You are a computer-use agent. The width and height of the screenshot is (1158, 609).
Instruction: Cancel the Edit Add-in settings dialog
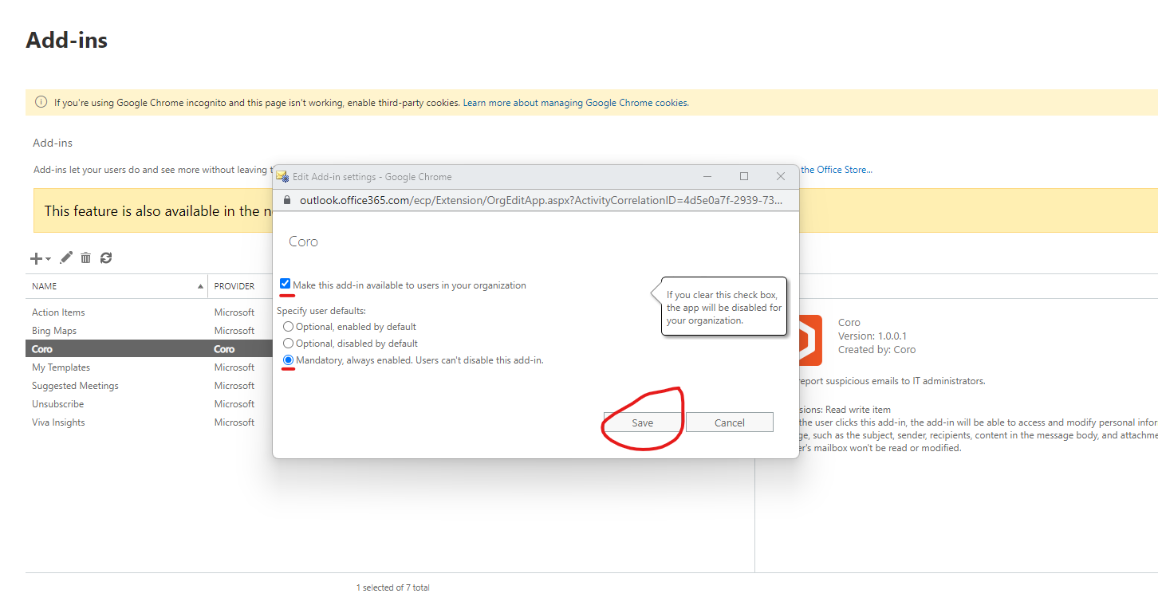pos(730,422)
